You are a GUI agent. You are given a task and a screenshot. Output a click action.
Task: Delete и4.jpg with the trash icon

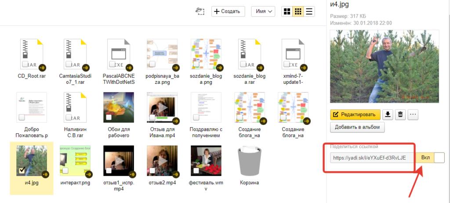(400, 114)
